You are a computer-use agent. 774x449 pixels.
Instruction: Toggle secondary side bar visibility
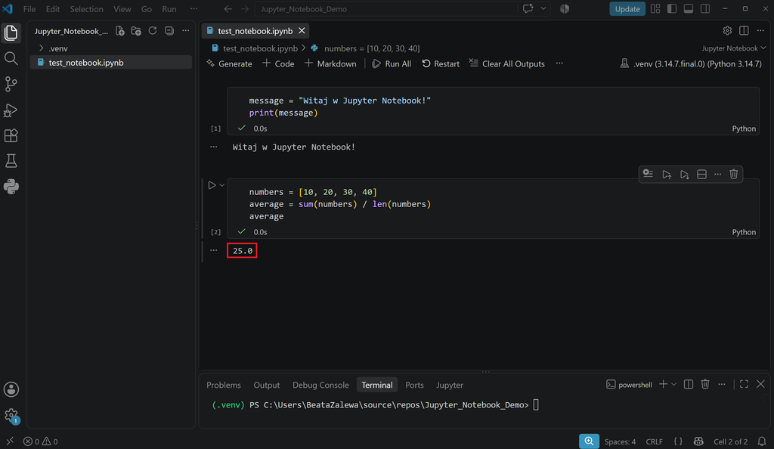(x=705, y=9)
